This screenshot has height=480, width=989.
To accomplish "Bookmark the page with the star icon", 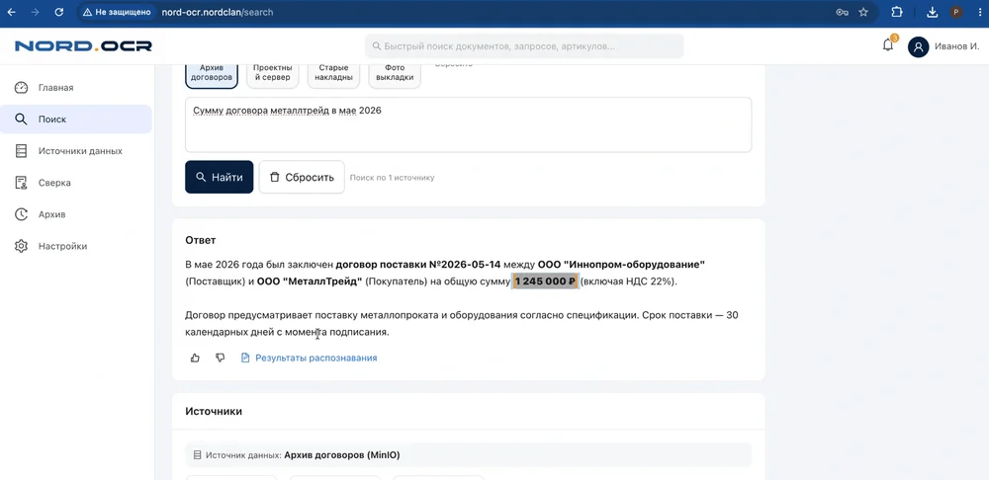I will coord(863,12).
